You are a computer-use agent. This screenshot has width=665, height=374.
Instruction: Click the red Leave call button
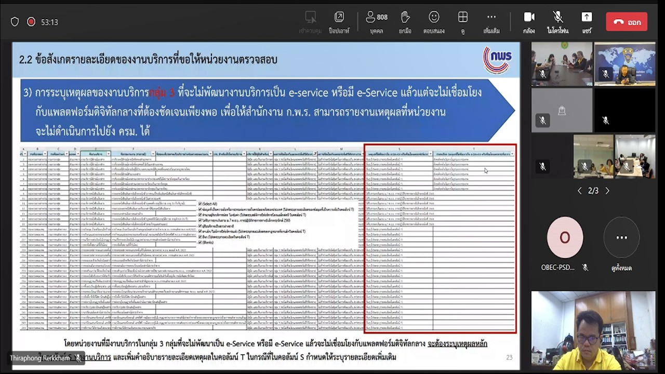tap(626, 22)
